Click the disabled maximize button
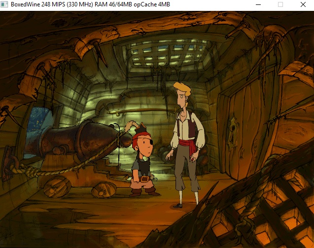The height and width of the screenshot is (248, 314). [x=280, y=4]
